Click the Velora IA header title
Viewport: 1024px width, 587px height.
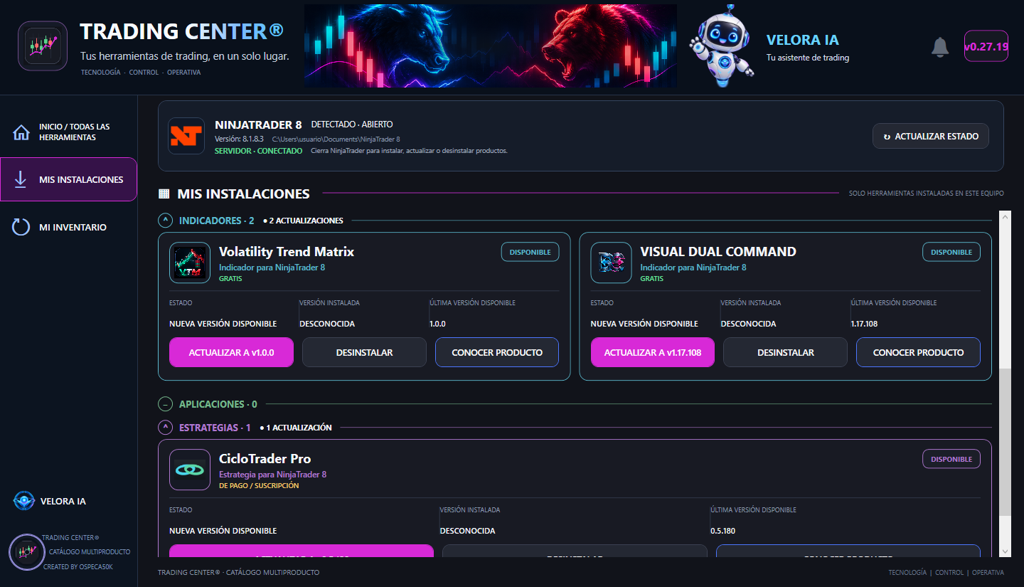point(803,40)
